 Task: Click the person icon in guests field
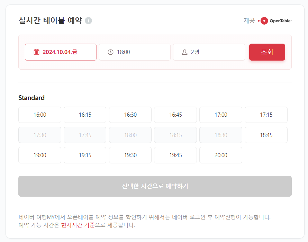184,52
